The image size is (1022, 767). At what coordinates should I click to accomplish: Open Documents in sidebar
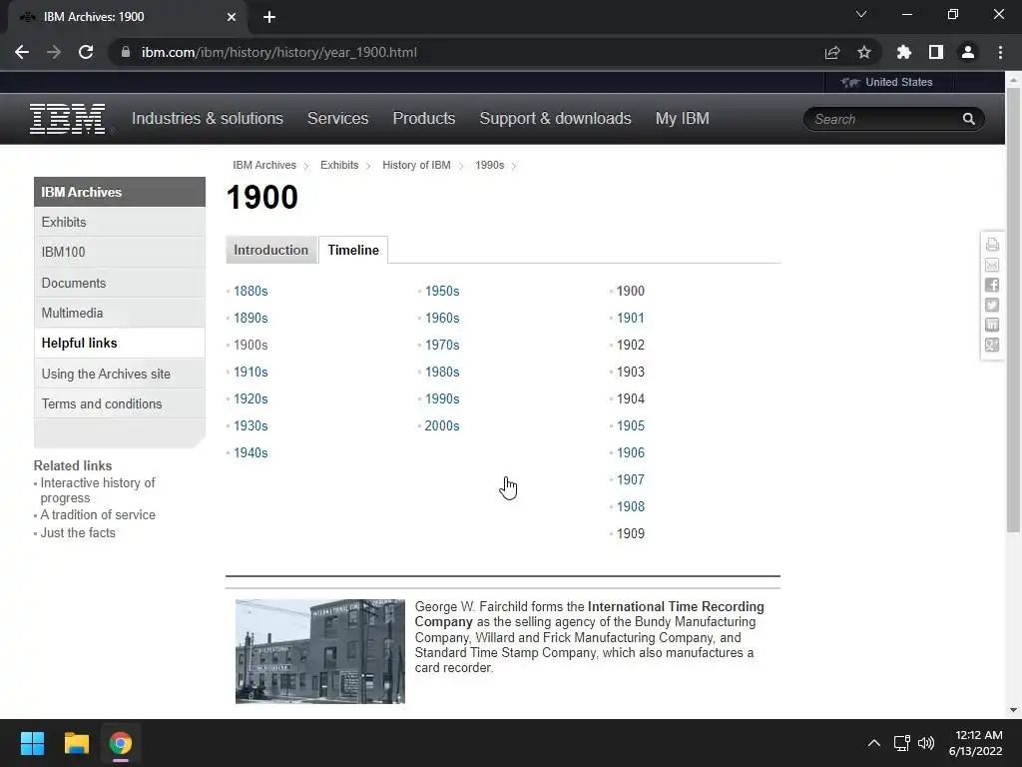(120, 283)
